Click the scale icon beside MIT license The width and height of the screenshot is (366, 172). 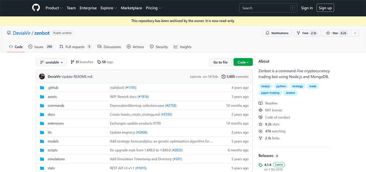click(261, 110)
